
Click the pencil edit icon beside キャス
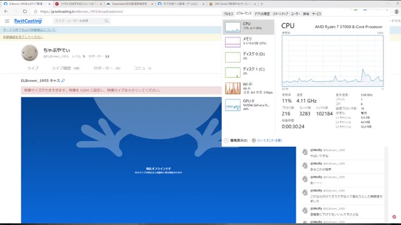click(x=63, y=81)
